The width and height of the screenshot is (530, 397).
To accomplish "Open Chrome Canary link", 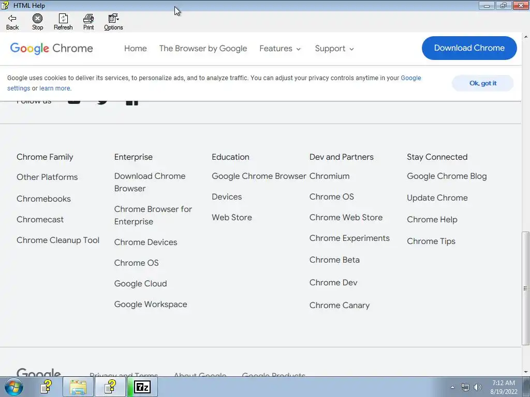I will pos(340,305).
